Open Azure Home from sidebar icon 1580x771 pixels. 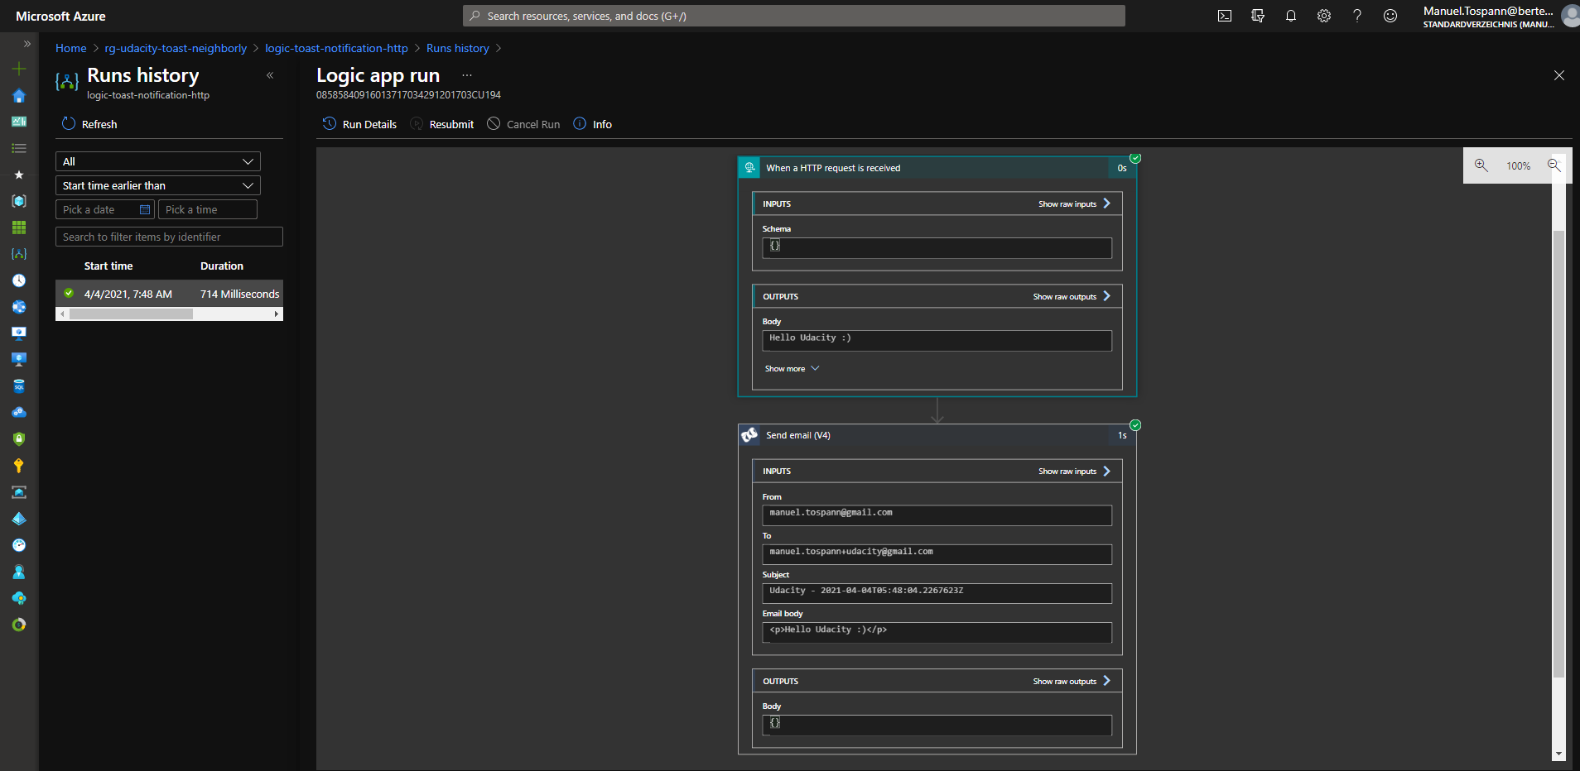[19, 96]
